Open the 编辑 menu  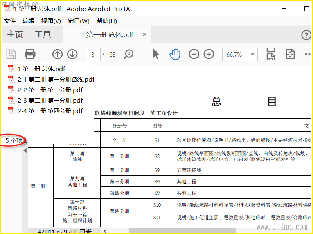click(28, 21)
